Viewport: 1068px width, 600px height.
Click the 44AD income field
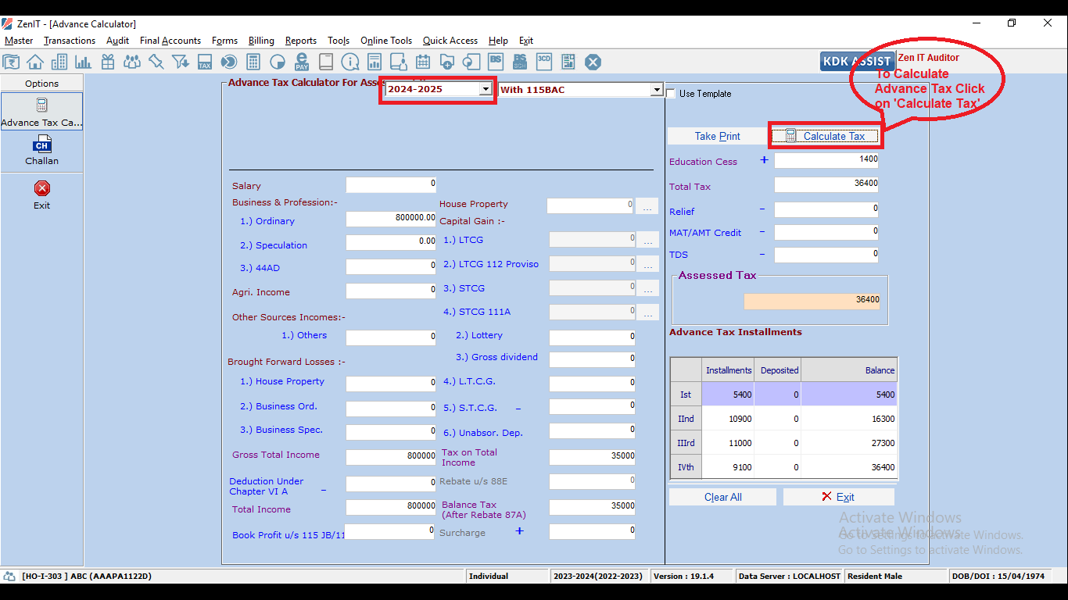(391, 266)
